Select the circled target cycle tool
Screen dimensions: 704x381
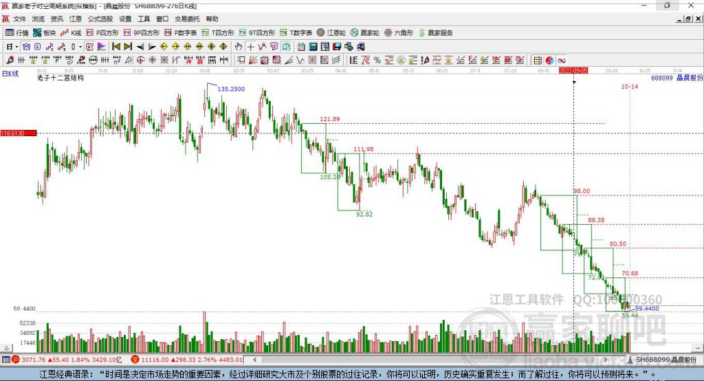[140, 61]
